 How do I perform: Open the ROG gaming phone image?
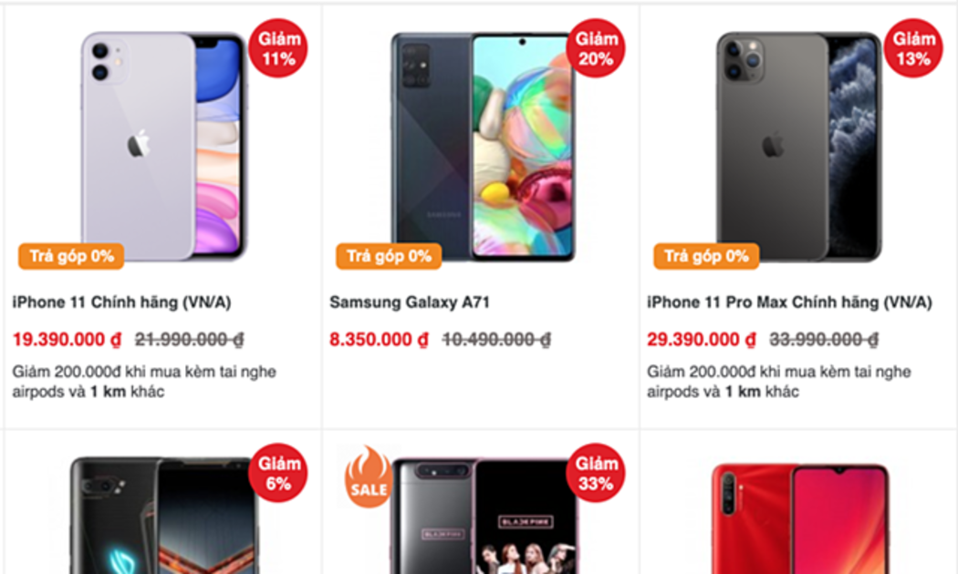[165, 516]
